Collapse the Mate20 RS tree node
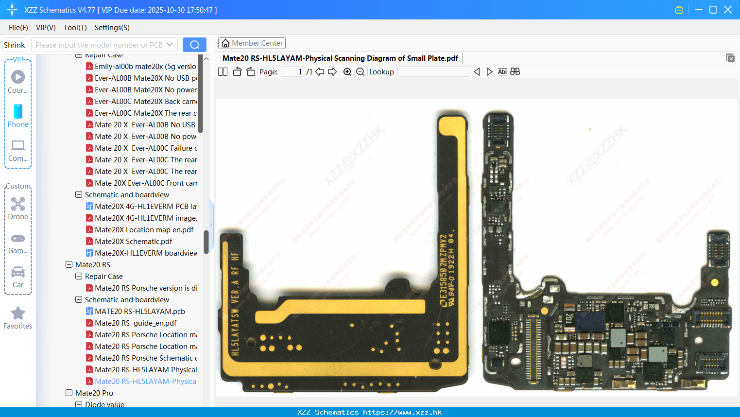The width and height of the screenshot is (740, 417). 69,264
